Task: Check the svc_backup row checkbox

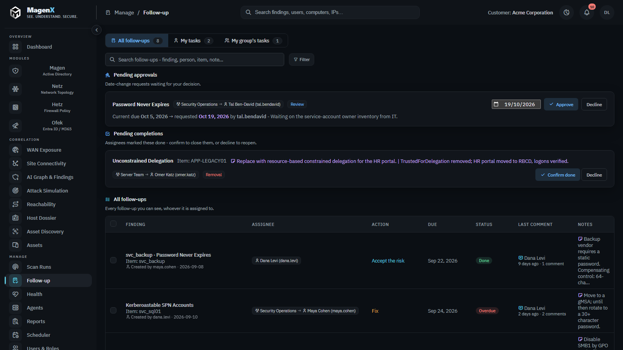Action: tap(113, 260)
